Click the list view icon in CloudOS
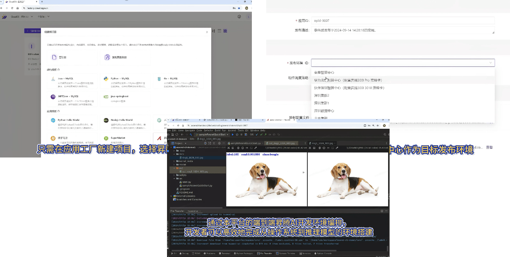Viewport: 510px width, 257px height. point(220,31)
